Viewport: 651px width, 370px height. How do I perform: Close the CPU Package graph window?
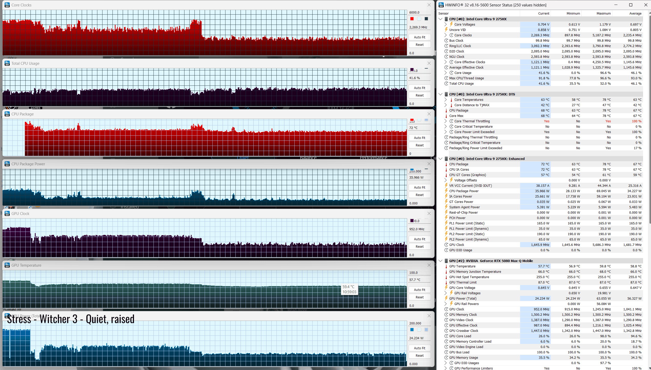(429, 114)
